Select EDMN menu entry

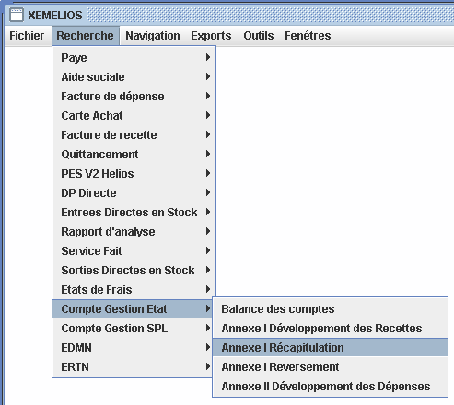point(133,348)
